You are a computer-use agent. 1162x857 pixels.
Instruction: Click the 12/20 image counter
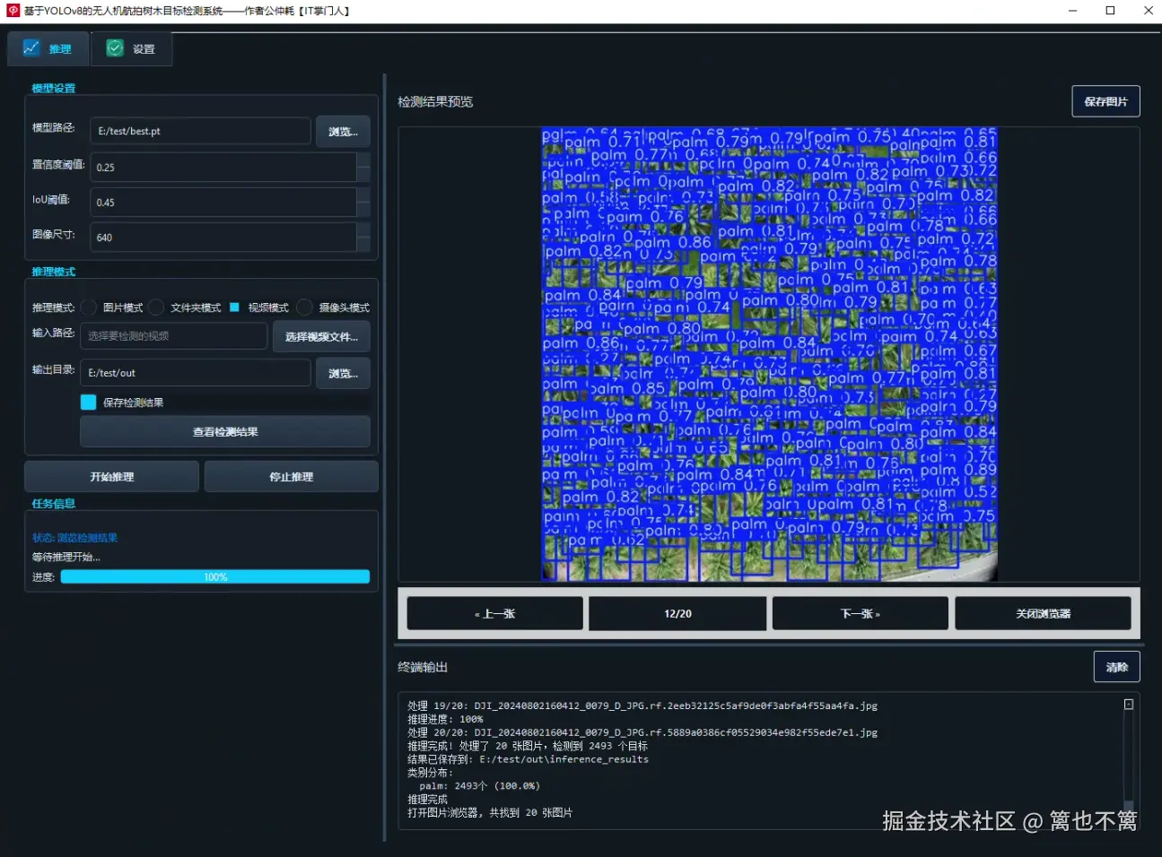677,614
